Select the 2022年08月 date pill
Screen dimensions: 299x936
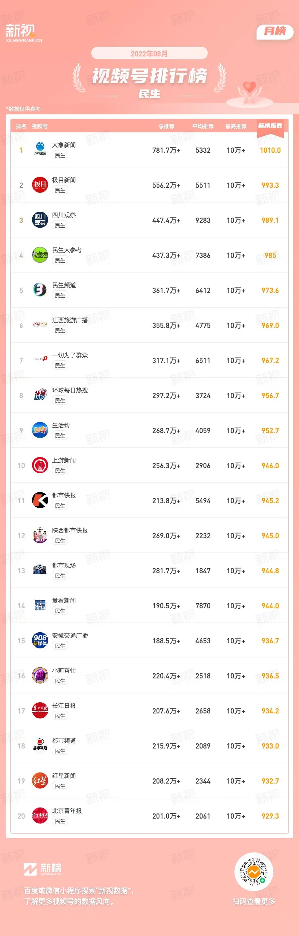[149, 53]
